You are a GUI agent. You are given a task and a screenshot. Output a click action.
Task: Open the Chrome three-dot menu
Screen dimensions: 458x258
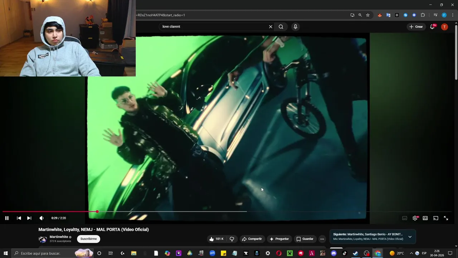pyautogui.click(x=453, y=15)
